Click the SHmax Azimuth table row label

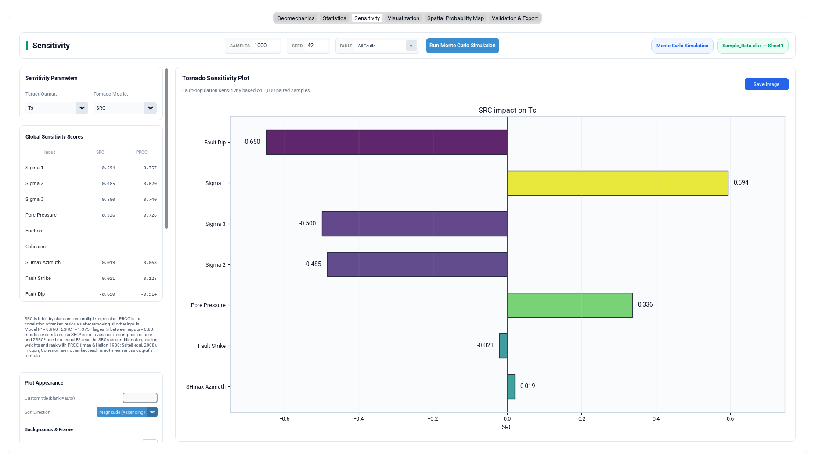coord(43,262)
